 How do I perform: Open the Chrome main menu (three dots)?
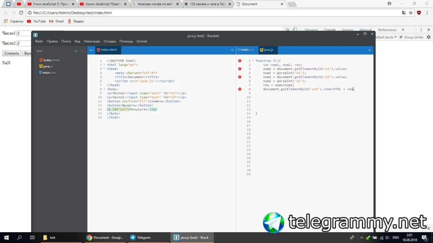coord(427,13)
